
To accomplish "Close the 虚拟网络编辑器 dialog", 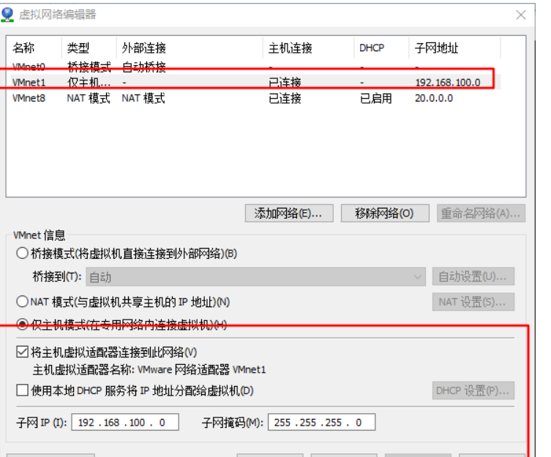I will pyautogui.click(x=521, y=15).
